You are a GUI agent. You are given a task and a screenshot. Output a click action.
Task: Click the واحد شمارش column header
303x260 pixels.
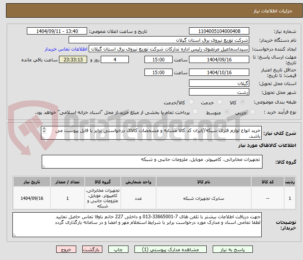pos(138,182)
